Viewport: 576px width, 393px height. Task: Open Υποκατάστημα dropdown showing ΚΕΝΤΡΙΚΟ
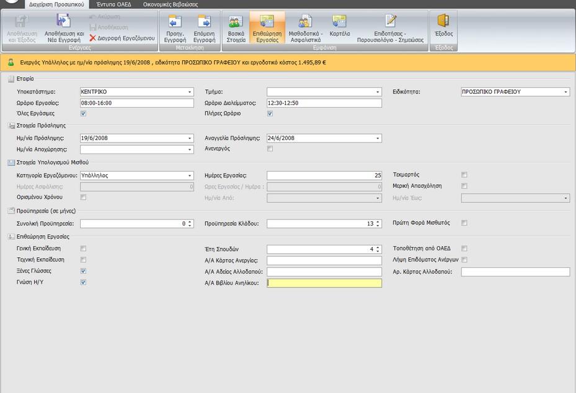click(x=190, y=92)
